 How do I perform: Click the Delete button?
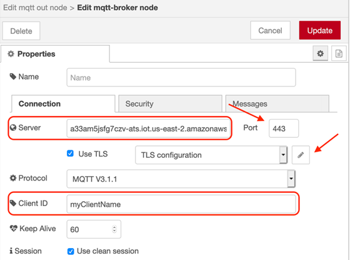(21, 31)
